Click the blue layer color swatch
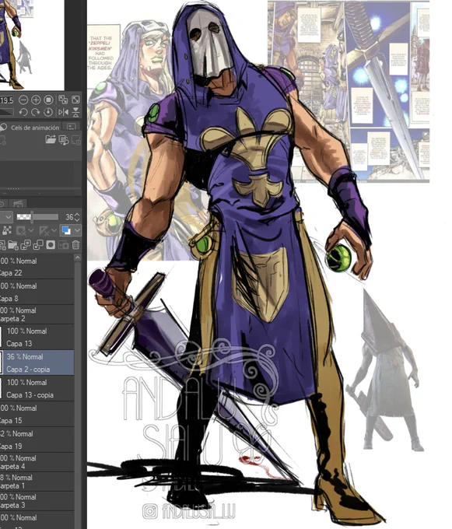The width and height of the screenshot is (452, 529). click(66, 230)
